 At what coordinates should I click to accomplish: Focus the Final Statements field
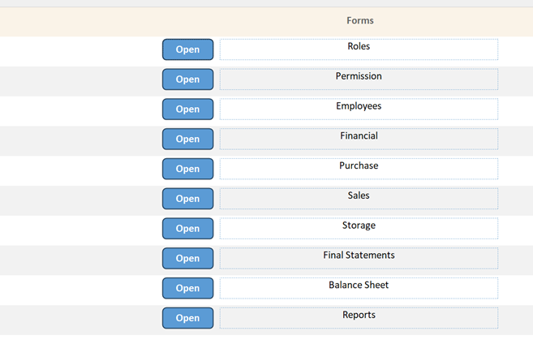click(359, 258)
